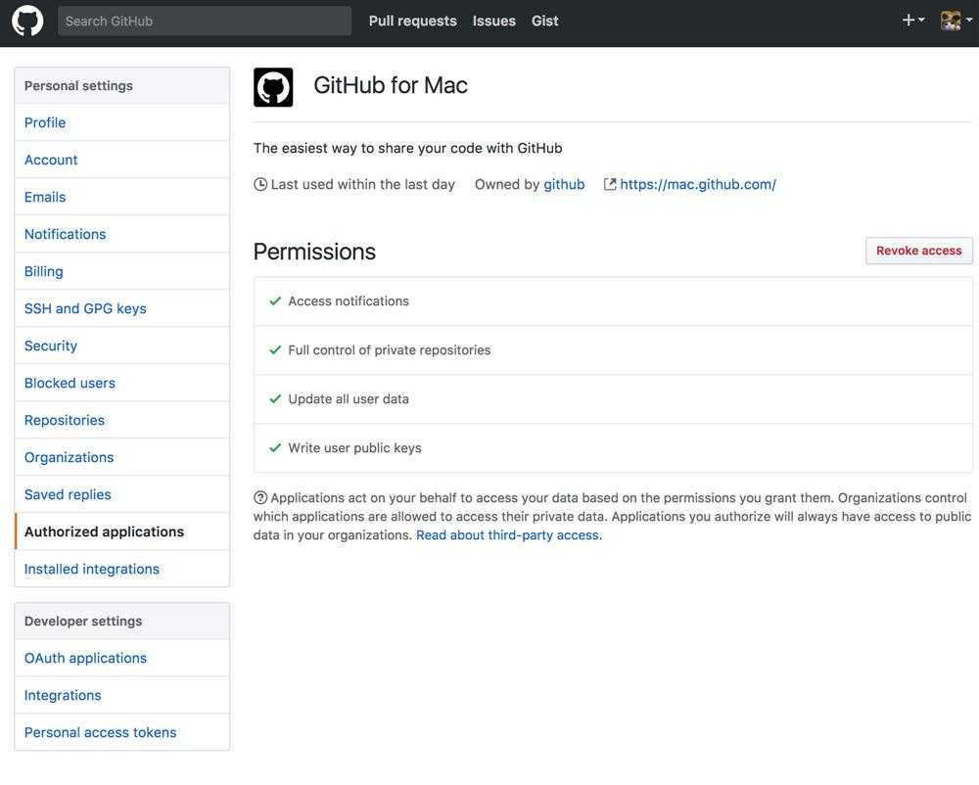Open OAuth applications

(121, 658)
